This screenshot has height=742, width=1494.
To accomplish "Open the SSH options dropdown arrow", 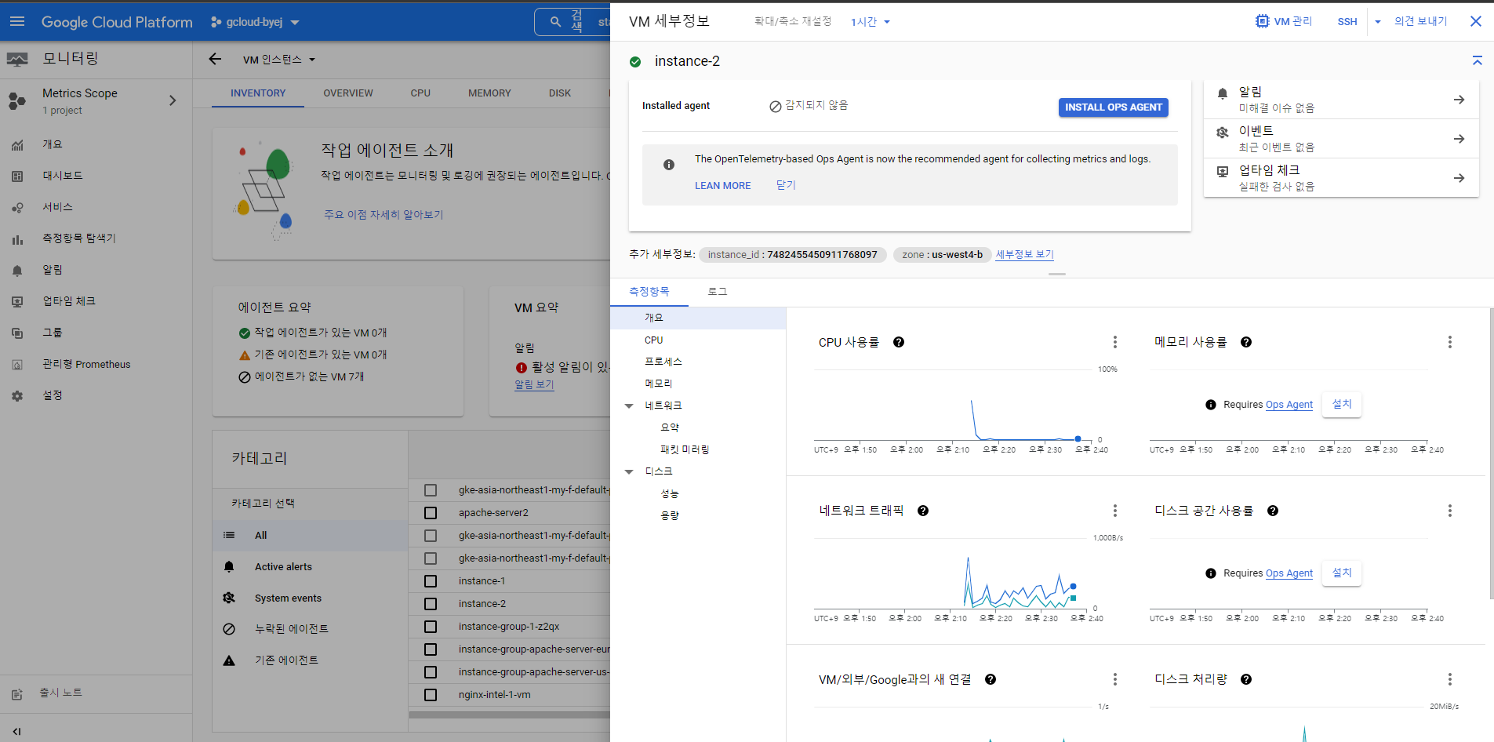I will (1378, 22).
